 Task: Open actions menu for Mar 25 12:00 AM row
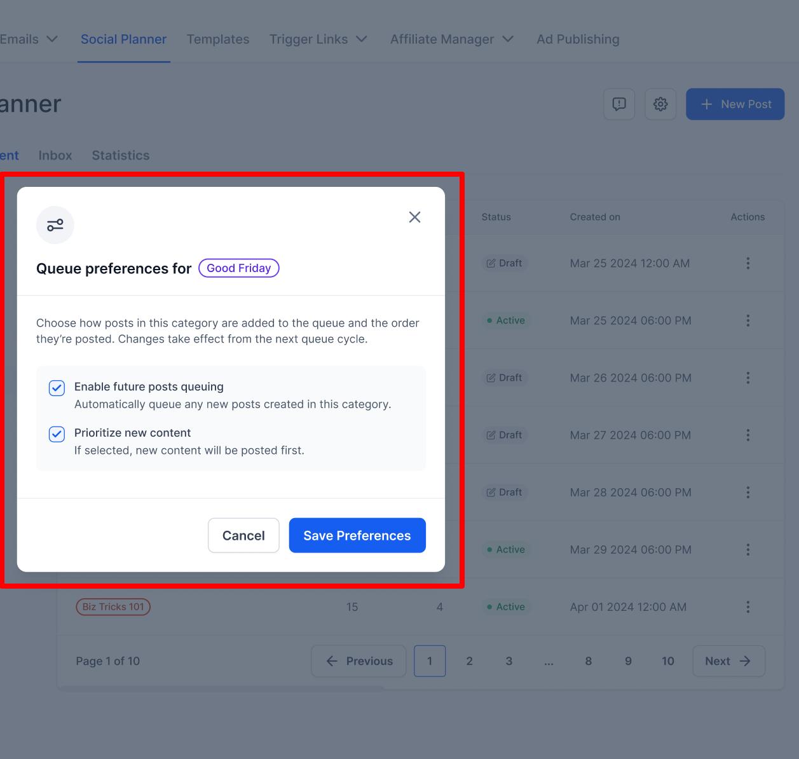click(x=748, y=263)
